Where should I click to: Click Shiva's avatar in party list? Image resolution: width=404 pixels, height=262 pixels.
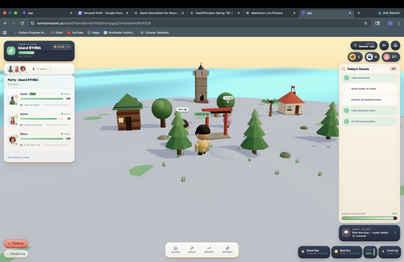click(x=13, y=140)
